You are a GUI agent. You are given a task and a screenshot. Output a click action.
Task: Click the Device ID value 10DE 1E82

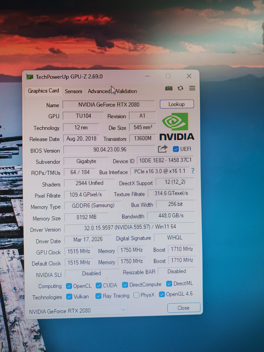pyautogui.click(x=165, y=160)
